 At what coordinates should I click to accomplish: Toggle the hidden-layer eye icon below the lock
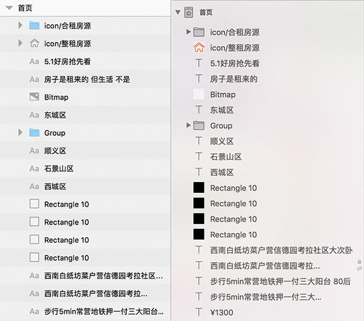point(359,269)
